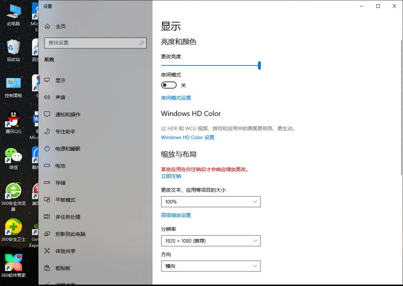Open the 专注助手 moon icon
This screenshot has height=286, width=403.
tap(47, 131)
